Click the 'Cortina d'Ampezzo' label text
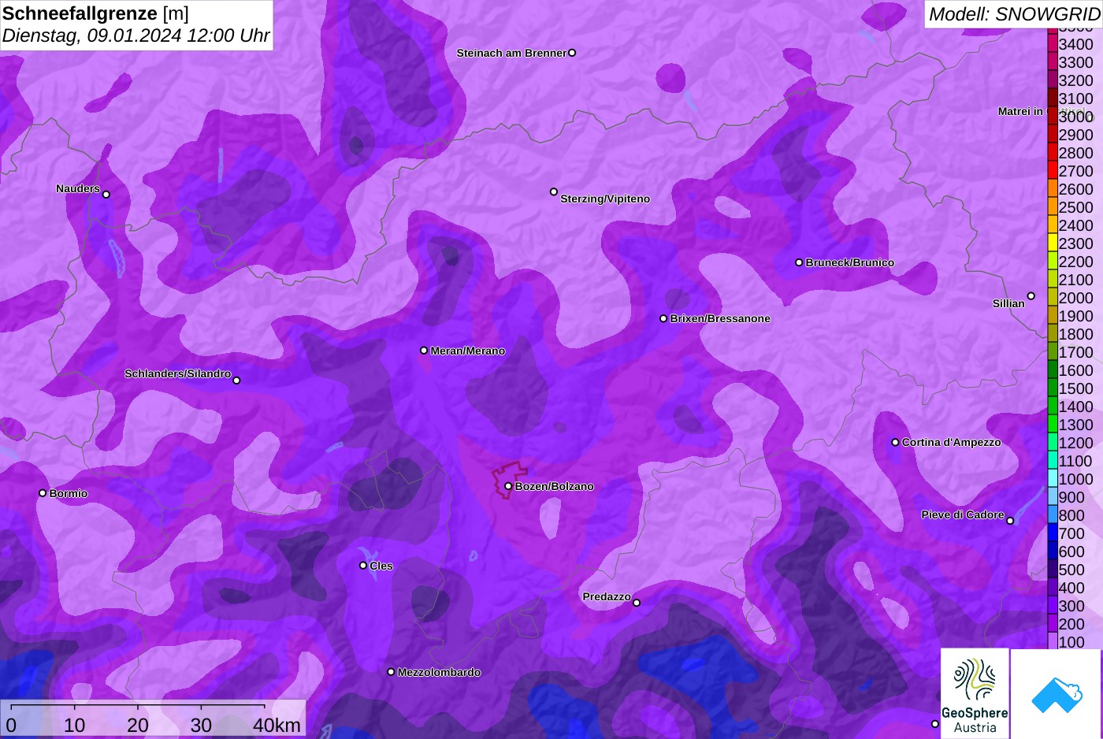This screenshot has width=1103, height=739. (951, 442)
